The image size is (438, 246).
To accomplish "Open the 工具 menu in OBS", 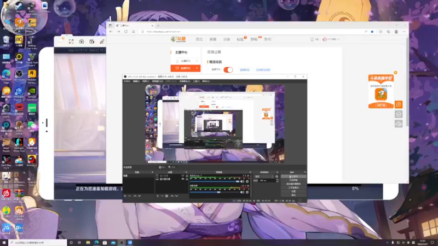I will tap(197, 81).
